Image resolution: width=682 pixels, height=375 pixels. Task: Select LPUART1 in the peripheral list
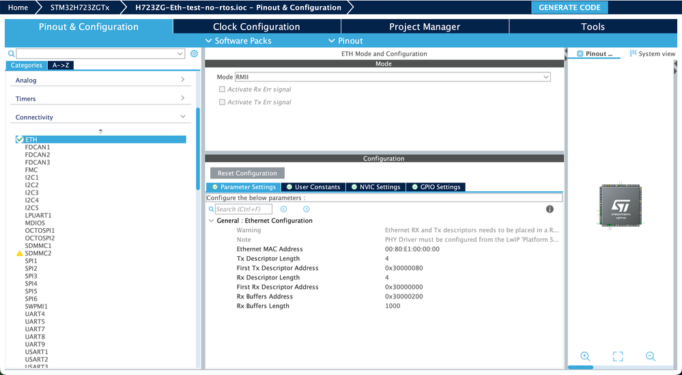coord(38,215)
